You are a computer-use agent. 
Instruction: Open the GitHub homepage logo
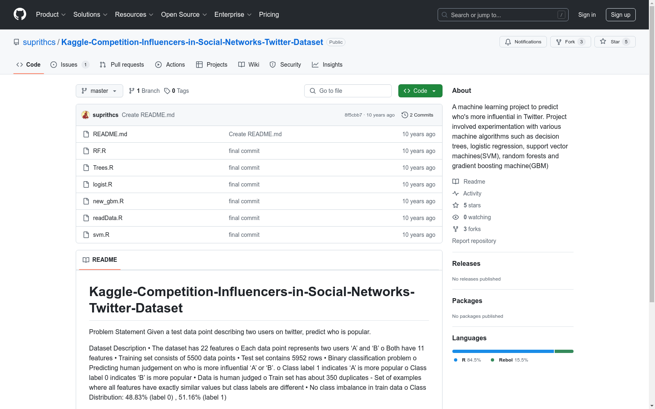[20, 14]
